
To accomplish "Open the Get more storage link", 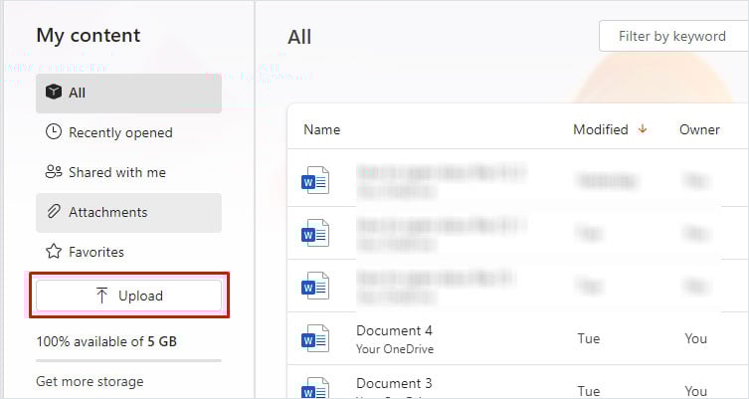I will click(90, 381).
